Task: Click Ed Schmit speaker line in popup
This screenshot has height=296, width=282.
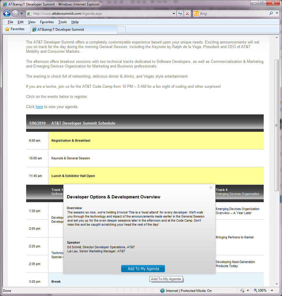Action: pos(101,247)
